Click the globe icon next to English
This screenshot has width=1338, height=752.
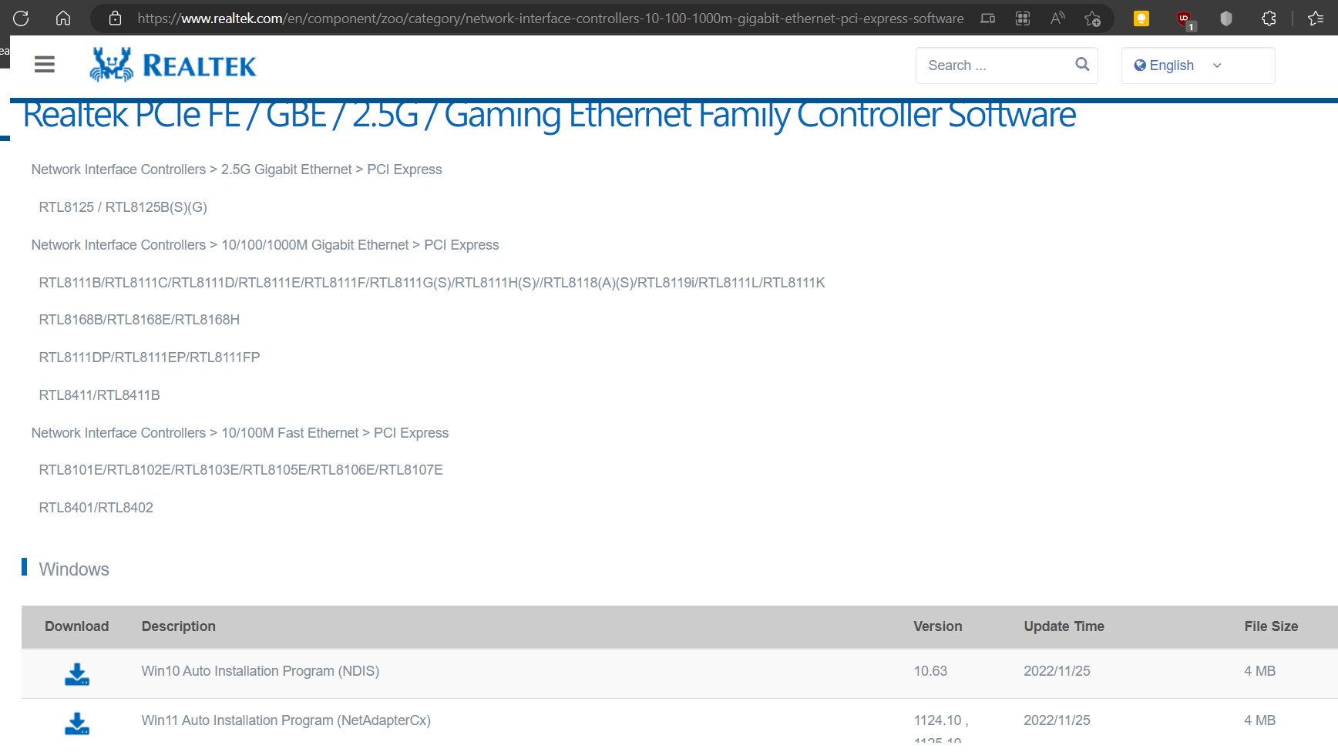coord(1140,65)
